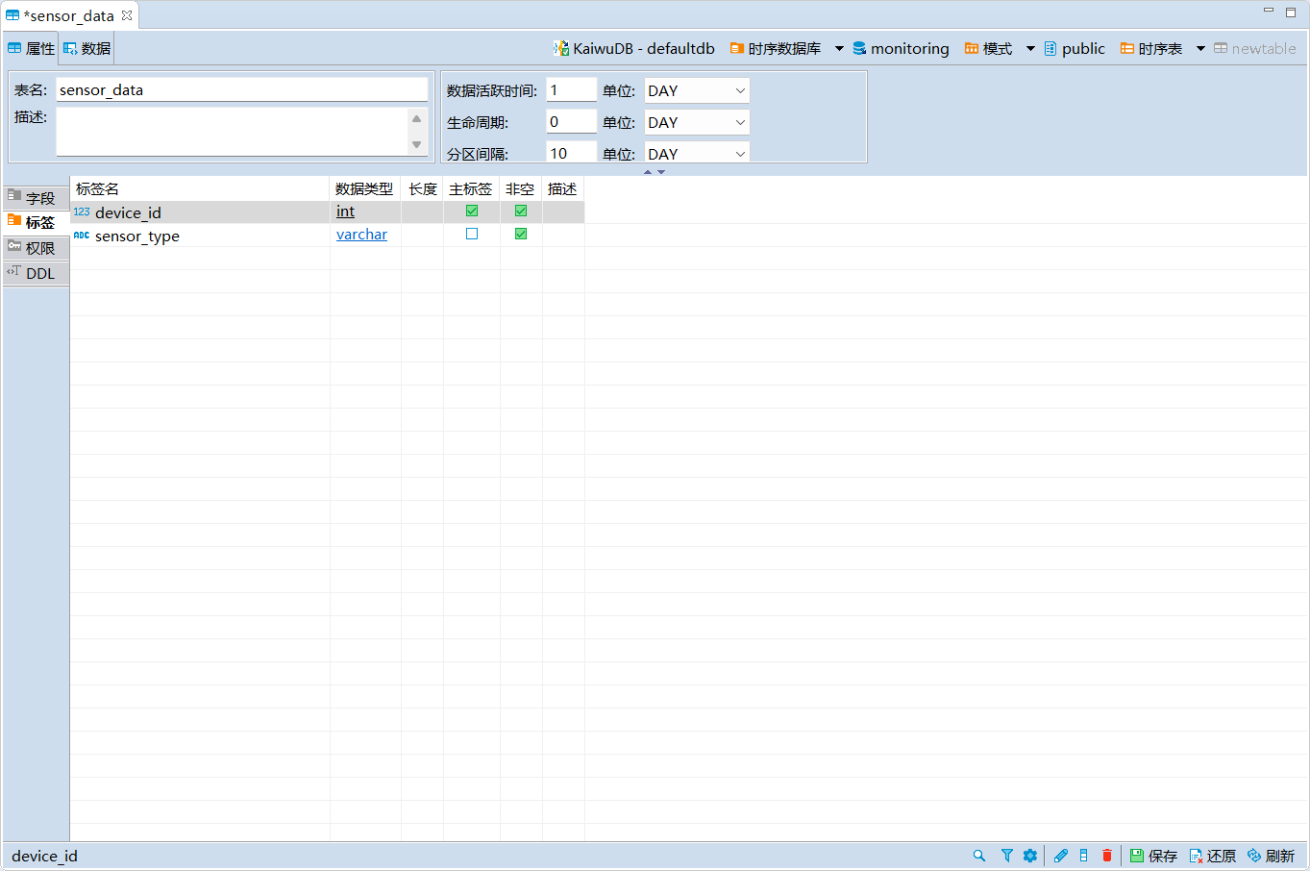Click the filter funnel icon
1310x871 pixels.
coord(1006,856)
